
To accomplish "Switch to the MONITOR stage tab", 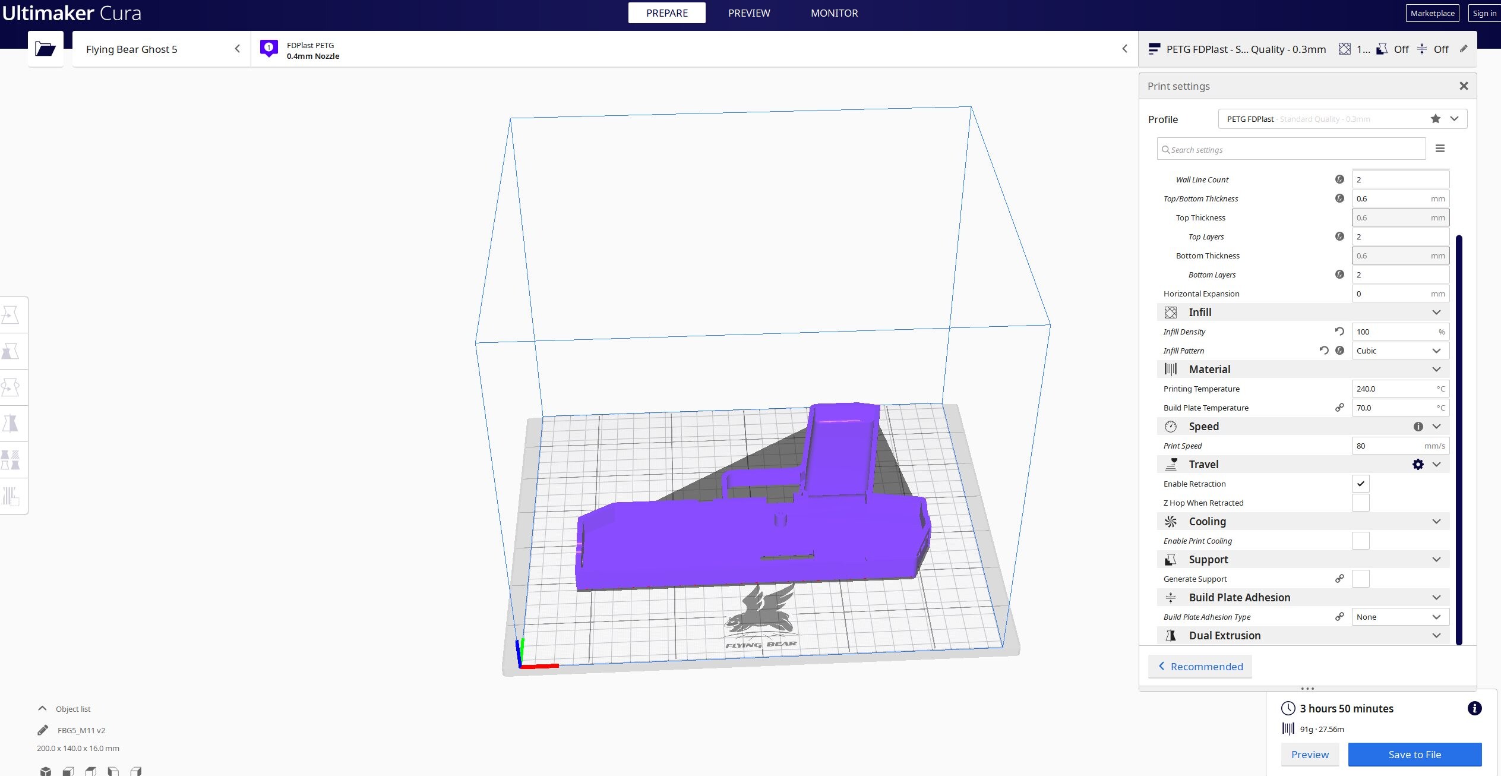I will [x=834, y=13].
